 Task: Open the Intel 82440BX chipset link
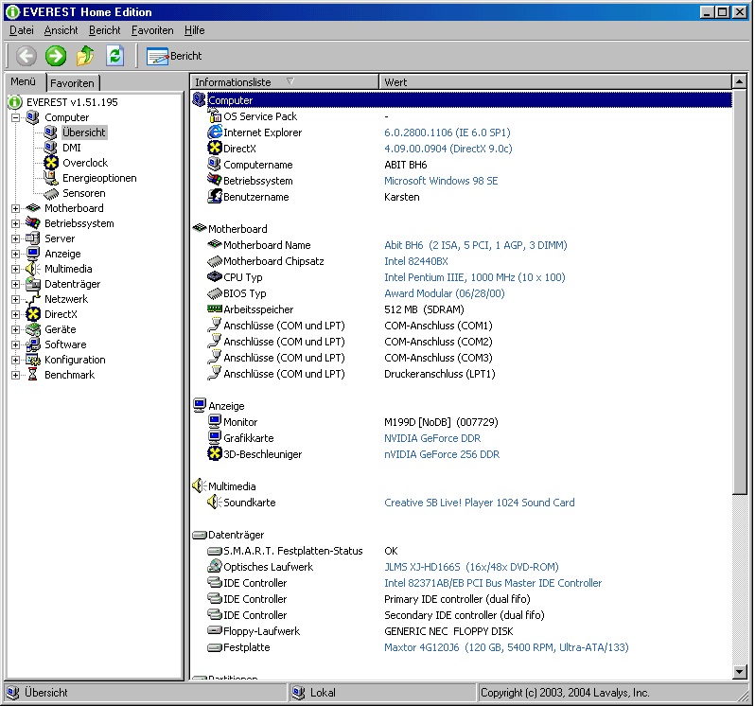(x=416, y=261)
